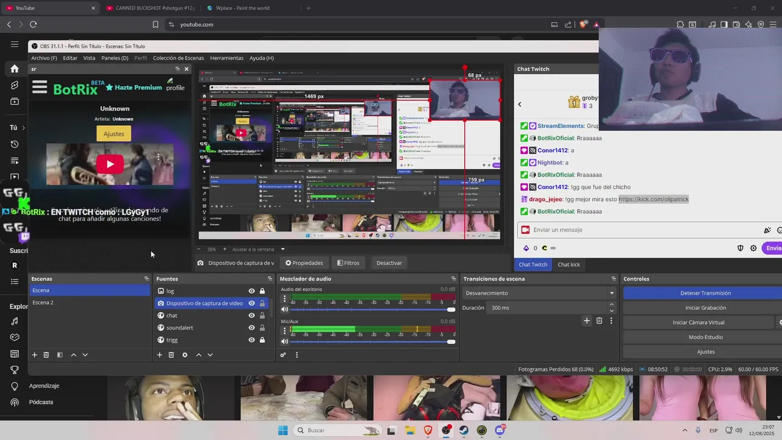Viewport: 782px width, 440px height.
Task: Add a new scene transition with plus icon
Action: point(586,320)
